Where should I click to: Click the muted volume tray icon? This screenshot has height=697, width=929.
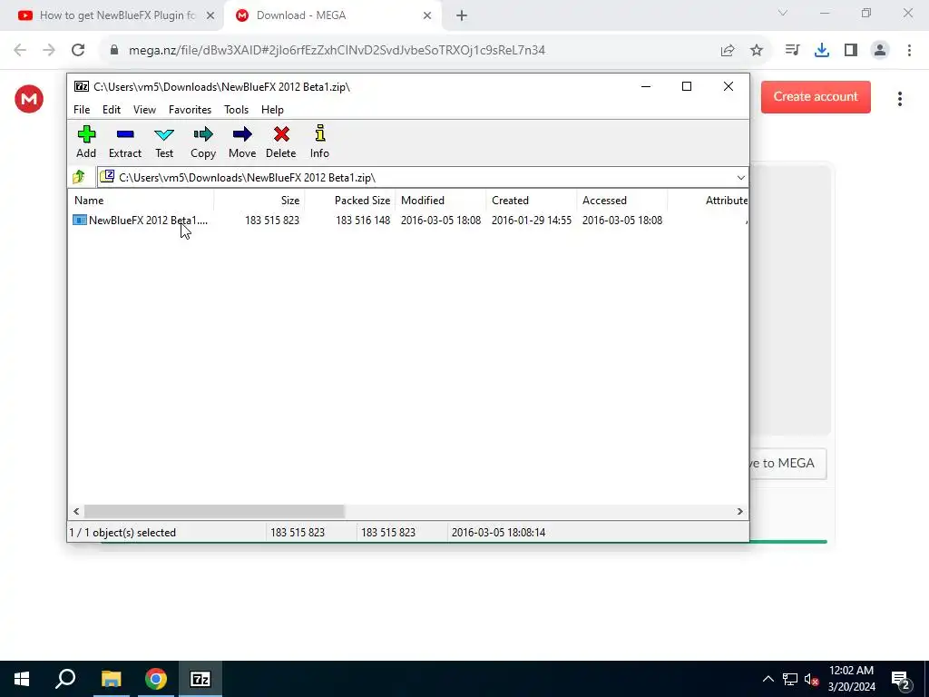(811, 679)
